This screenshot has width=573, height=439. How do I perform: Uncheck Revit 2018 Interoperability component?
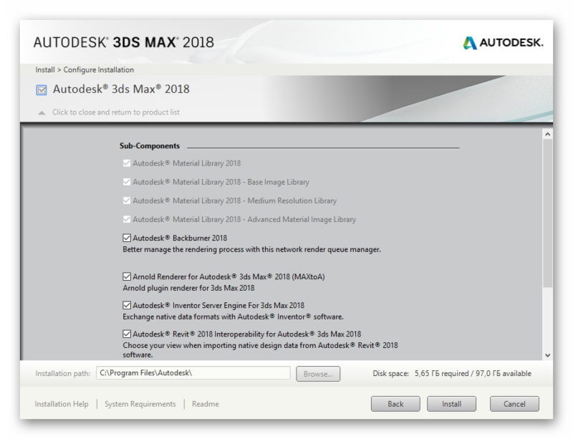127,334
